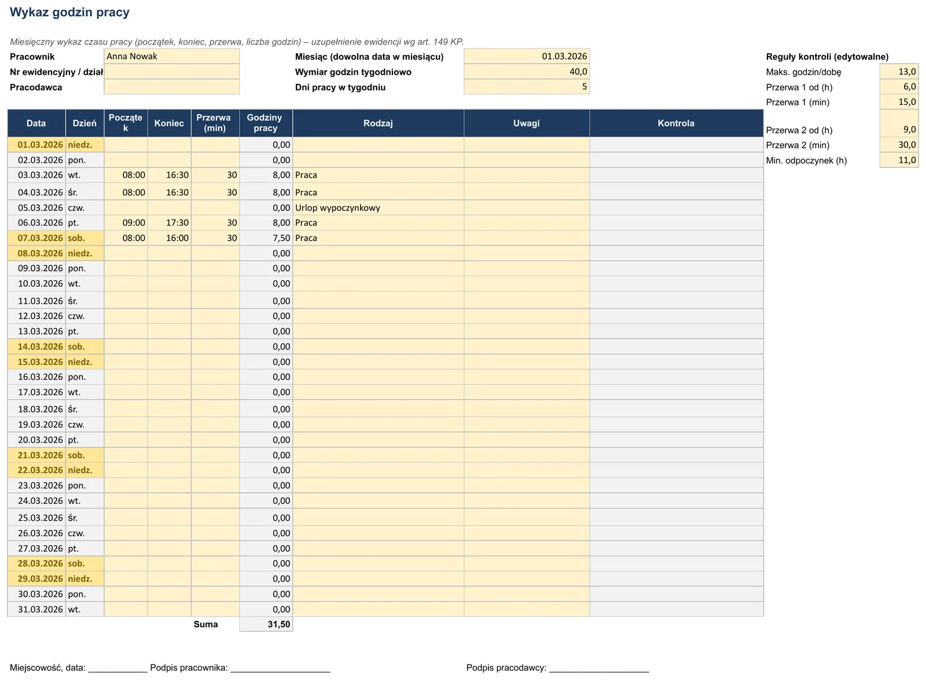Select the end time 16:00 on 07.03.2026
This screenshot has height=680, width=926.
pos(169,238)
